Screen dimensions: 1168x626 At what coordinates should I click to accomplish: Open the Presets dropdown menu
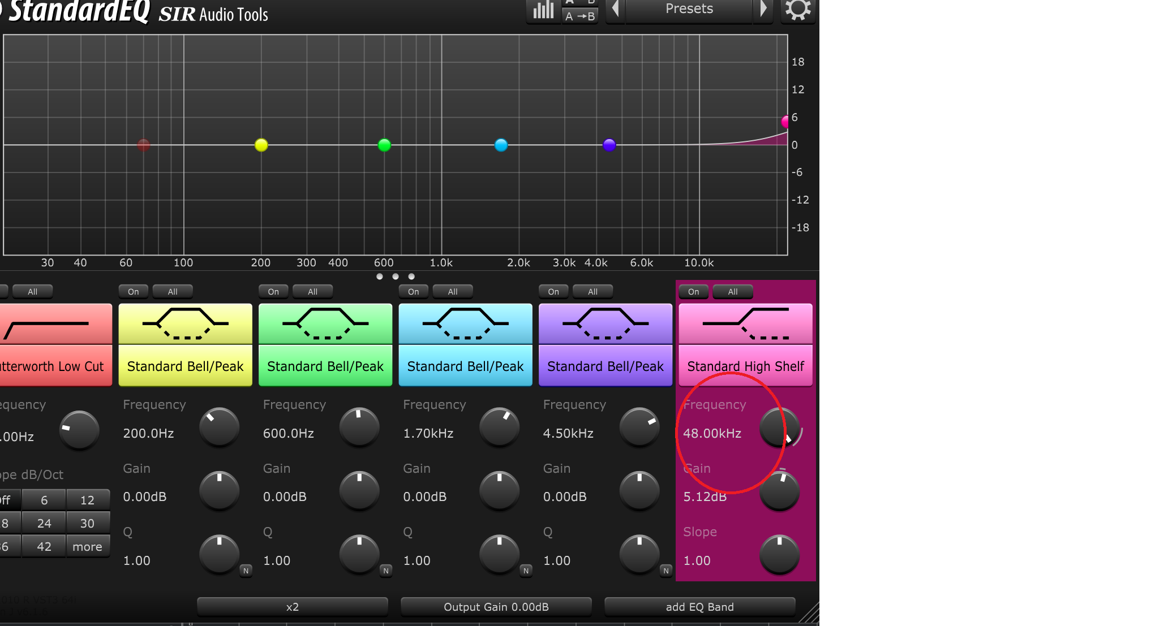689,10
